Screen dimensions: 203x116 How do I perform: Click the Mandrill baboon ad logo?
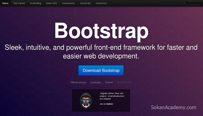coord(86,101)
